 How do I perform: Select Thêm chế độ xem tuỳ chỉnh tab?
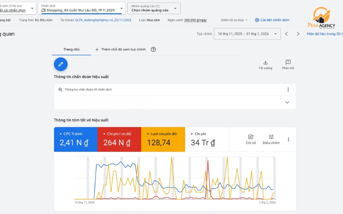[x=120, y=49]
